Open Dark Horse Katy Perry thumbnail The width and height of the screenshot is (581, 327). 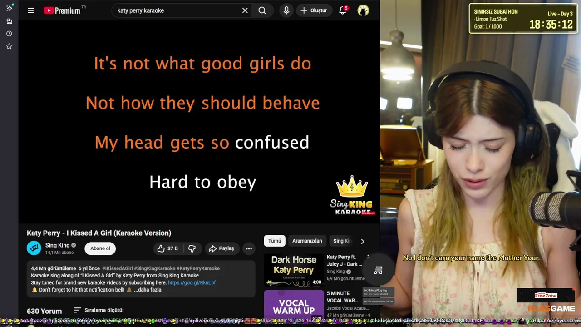294,270
